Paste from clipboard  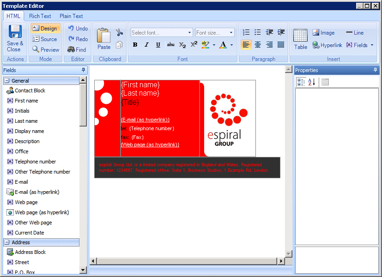(104, 39)
